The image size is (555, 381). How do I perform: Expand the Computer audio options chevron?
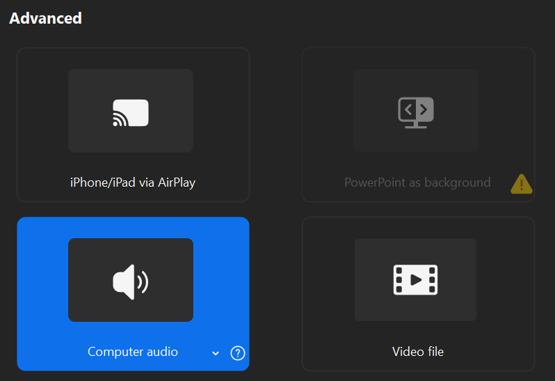tap(216, 353)
